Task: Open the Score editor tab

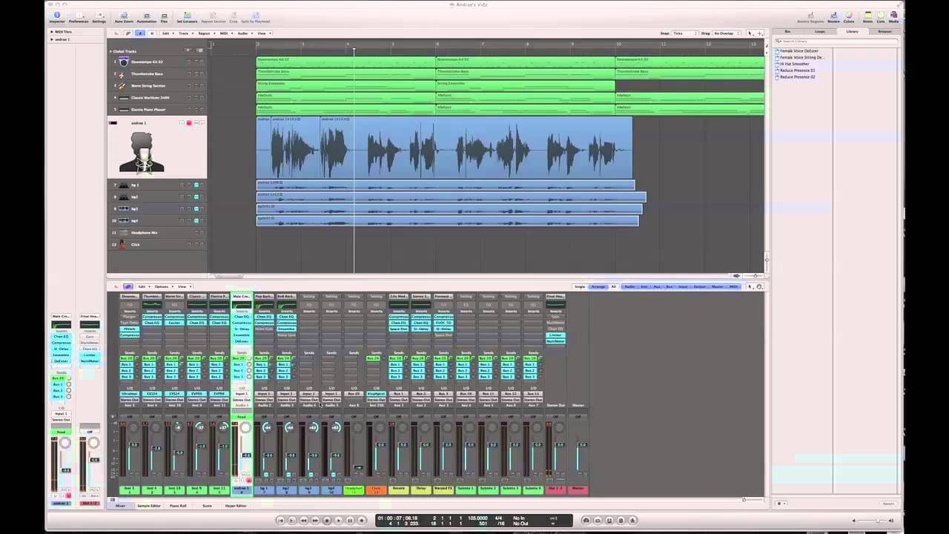Action: pyautogui.click(x=207, y=506)
